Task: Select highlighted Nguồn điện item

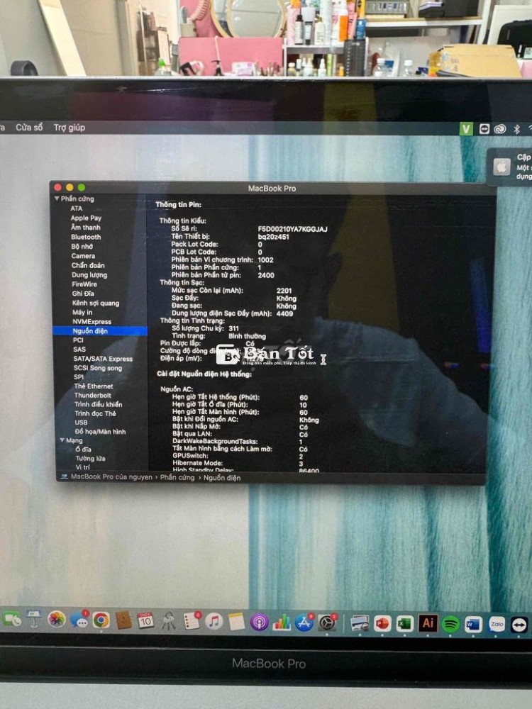Action: (x=99, y=331)
